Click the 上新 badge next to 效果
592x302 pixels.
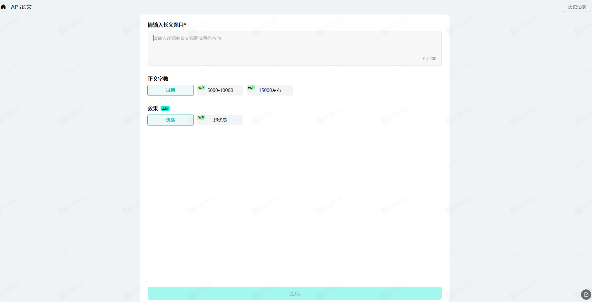pos(165,108)
